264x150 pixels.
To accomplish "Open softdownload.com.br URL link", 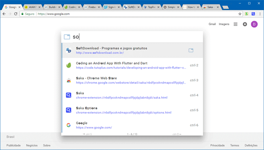I will tap(100, 53).
